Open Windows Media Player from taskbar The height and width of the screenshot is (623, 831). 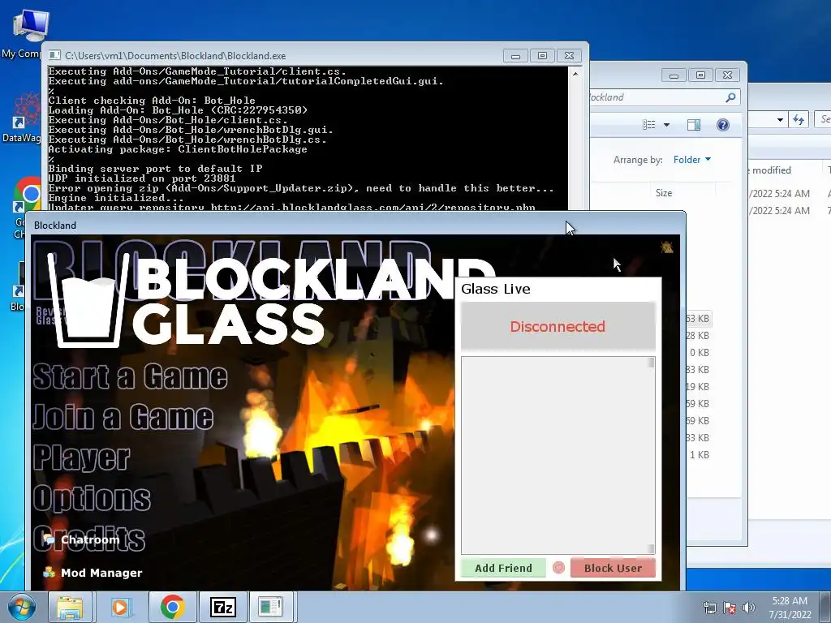(x=120, y=607)
